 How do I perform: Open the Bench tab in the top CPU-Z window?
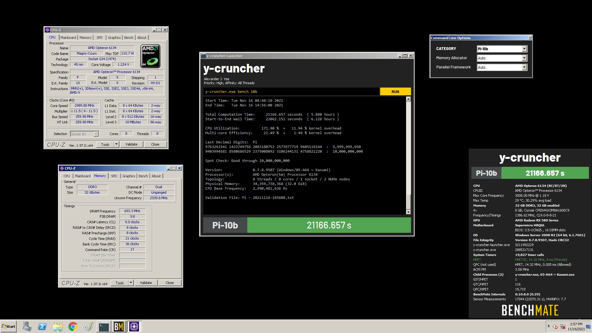pos(129,38)
